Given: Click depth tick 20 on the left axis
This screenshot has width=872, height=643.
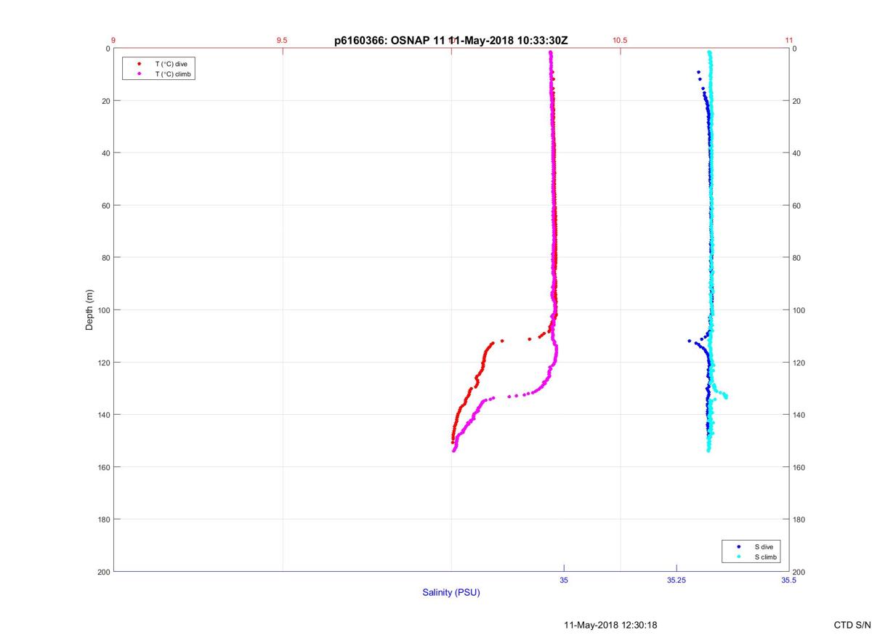Looking at the screenshot, I should [x=105, y=101].
